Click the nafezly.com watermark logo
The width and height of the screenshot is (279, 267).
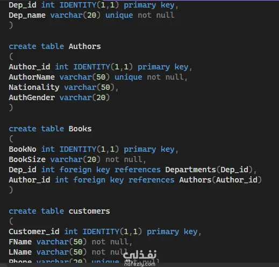coord(140,258)
